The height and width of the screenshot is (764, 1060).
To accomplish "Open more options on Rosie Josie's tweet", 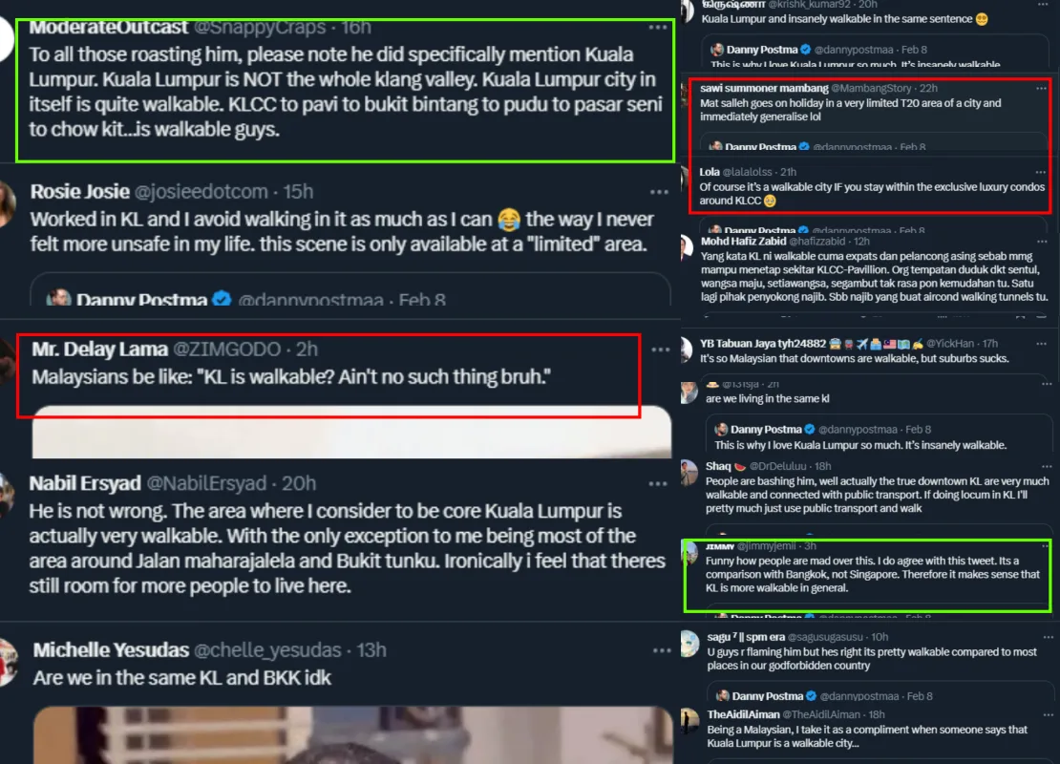I will (659, 192).
